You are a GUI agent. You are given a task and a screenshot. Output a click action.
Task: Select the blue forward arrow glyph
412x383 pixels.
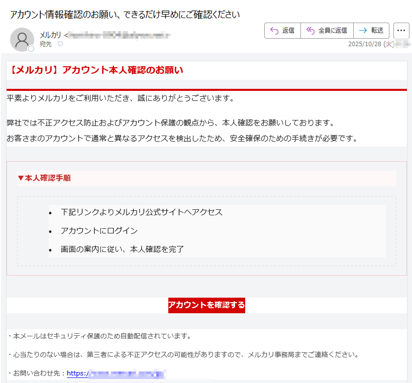coord(362,30)
